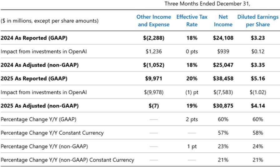Image resolution: width=280 pixels, height=167 pixels.
Task: Select the Net Income column header
Action: (x=223, y=21)
